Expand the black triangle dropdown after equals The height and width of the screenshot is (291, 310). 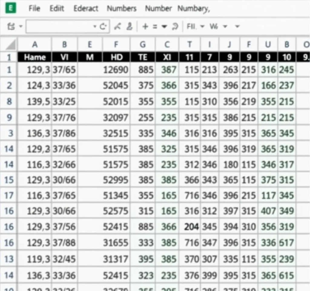coord(164,27)
